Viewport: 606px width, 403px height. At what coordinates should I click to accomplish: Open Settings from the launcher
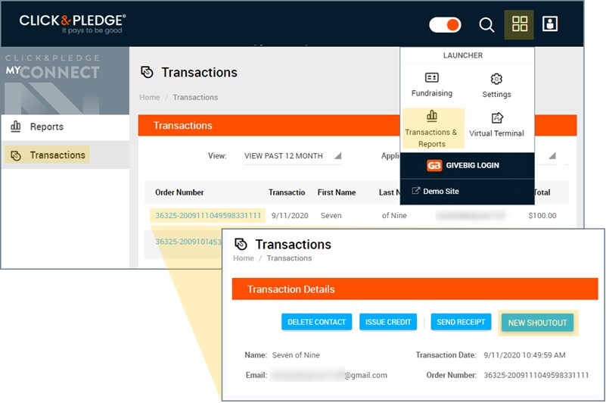click(496, 86)
